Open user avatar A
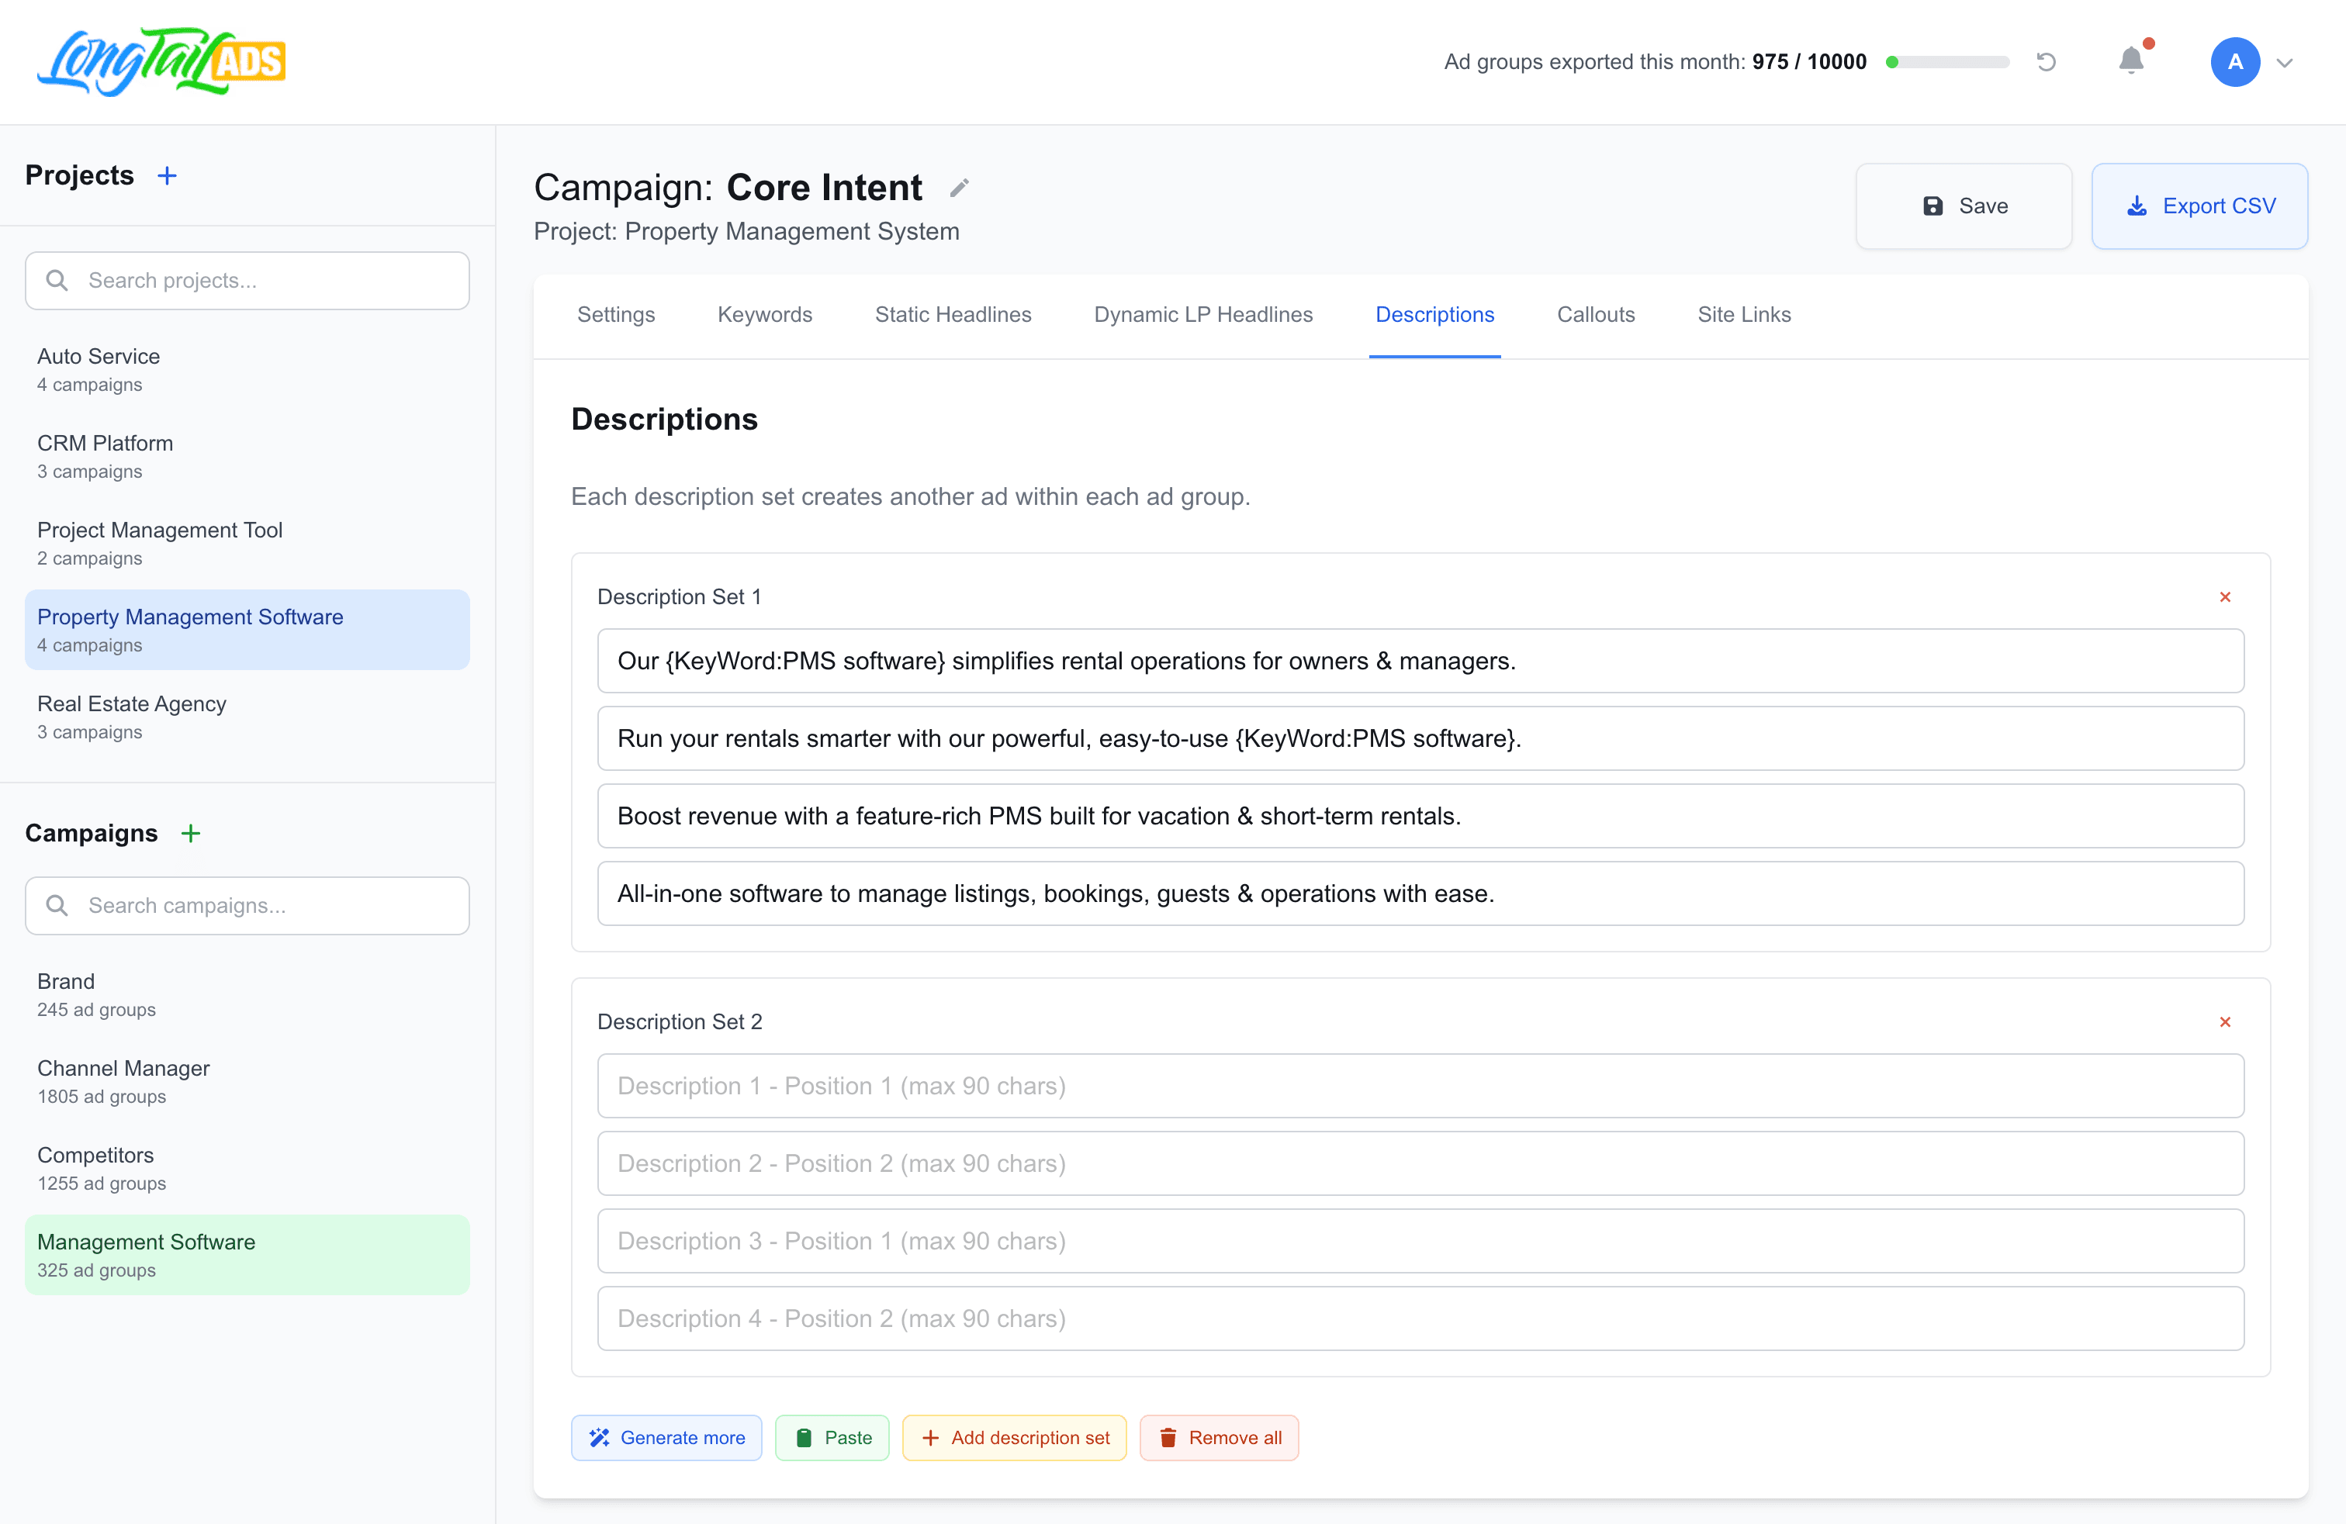The height and width of the screenshot is (1524, 2346). click(x=2234, y=62)
